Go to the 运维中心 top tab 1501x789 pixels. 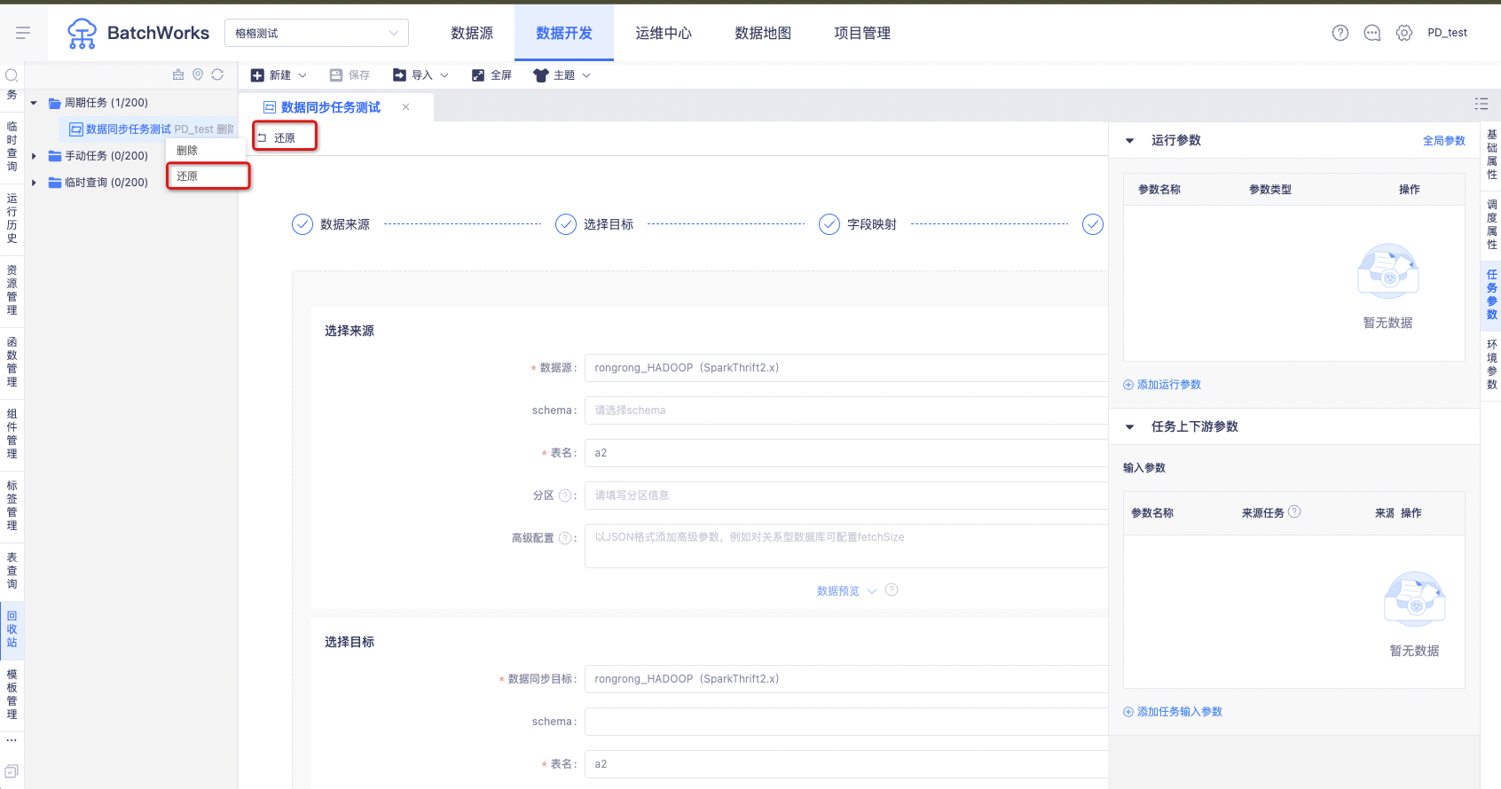(x=664, y=33)
